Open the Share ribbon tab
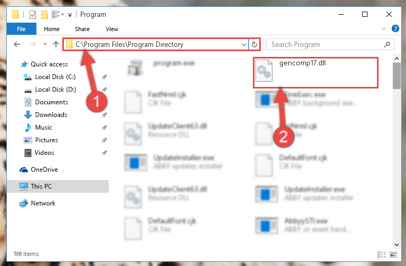The height and width of the screenshot is (266, 406). tap(82, 29)
